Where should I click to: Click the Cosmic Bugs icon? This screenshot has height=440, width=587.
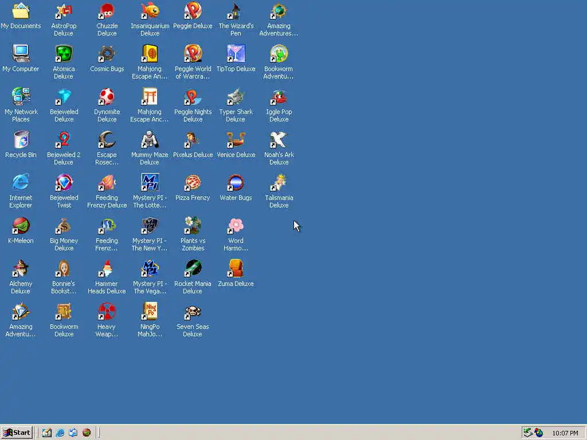[x=107, y=53]
